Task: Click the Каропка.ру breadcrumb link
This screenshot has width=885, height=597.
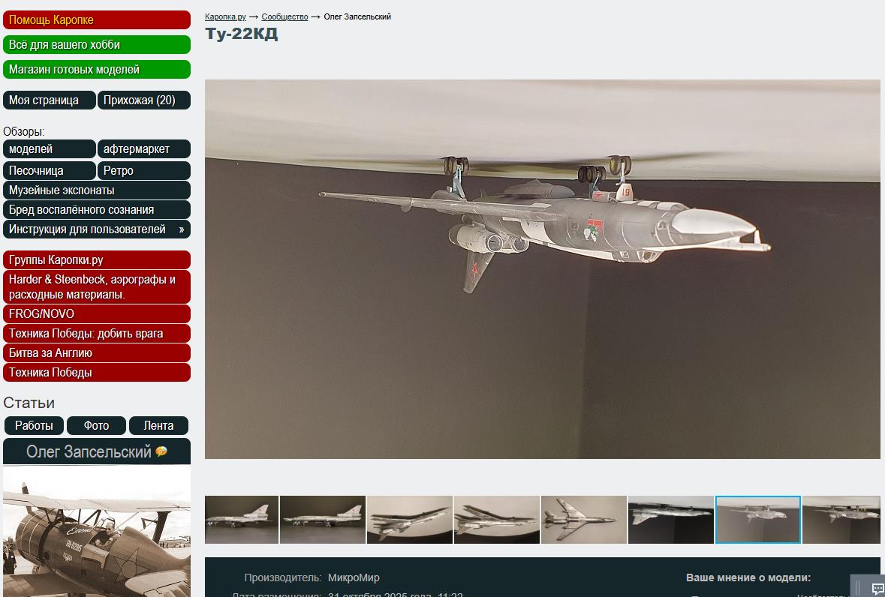Action: coord(225,16)
